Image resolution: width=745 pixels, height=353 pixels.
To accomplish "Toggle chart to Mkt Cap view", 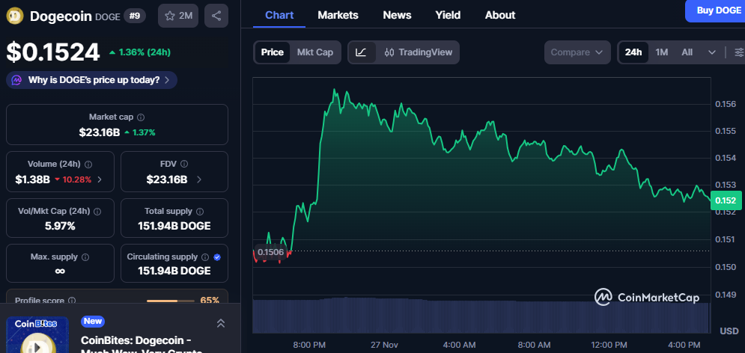I will (x=314, y=52).
